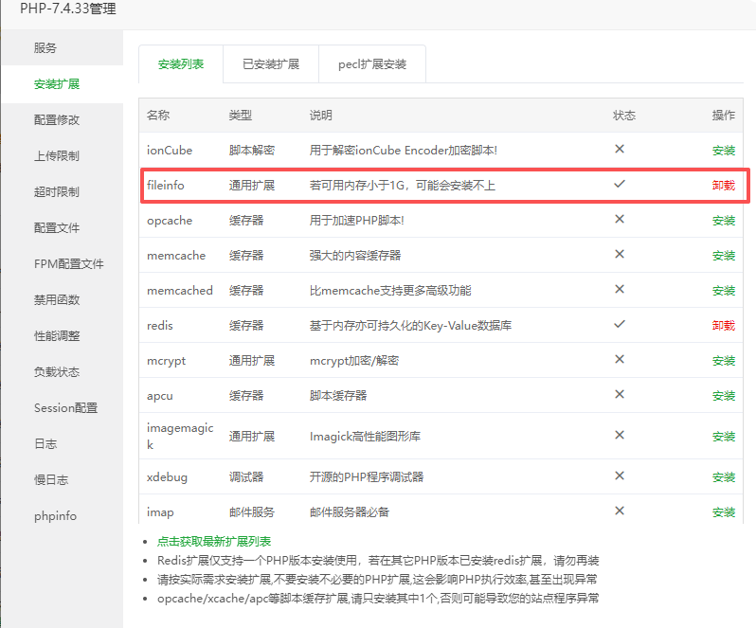Open 禁用函数 sidebar entry

tap(57, 300)
